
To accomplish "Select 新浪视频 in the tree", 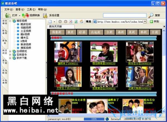I will (x=26, y=44).
